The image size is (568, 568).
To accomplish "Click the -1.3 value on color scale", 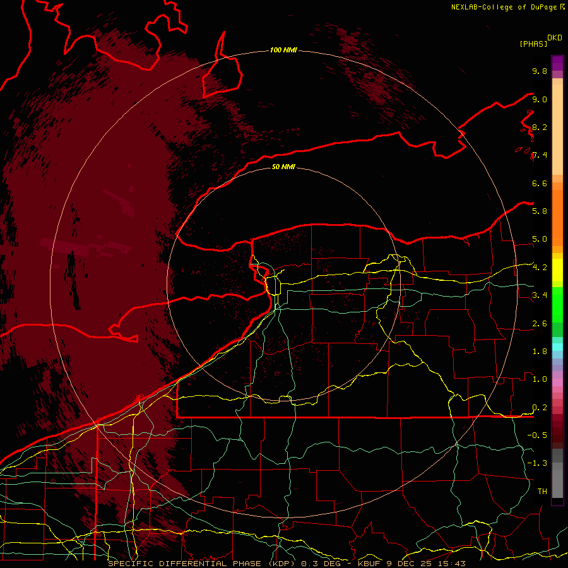I will coord(537,463).
